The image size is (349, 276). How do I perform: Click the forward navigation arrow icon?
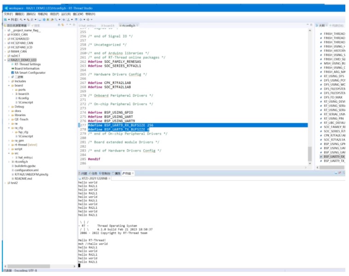88,20
